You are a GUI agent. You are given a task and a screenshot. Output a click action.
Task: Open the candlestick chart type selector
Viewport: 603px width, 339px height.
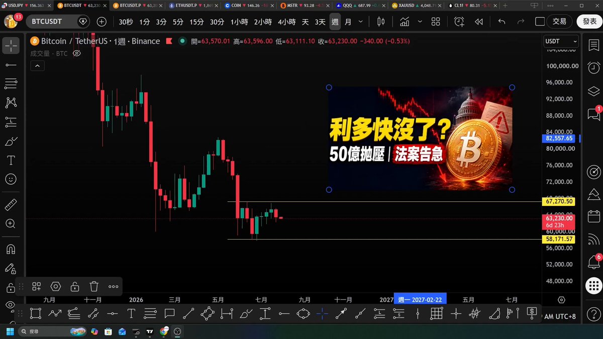381,22
